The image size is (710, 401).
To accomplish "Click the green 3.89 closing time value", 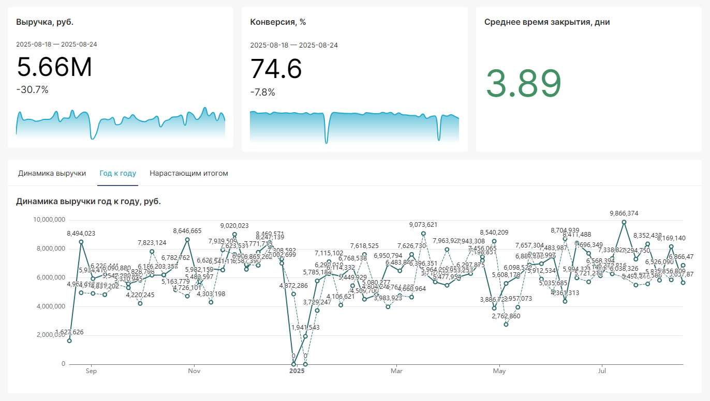I will (523, 83).
